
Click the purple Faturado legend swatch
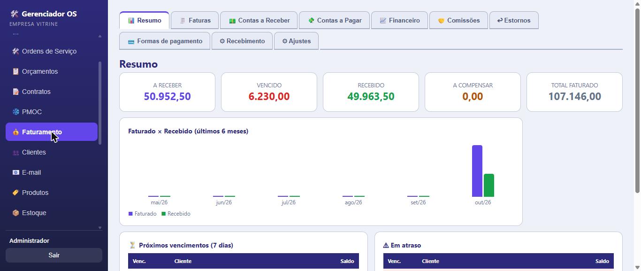tap(130, 214)
